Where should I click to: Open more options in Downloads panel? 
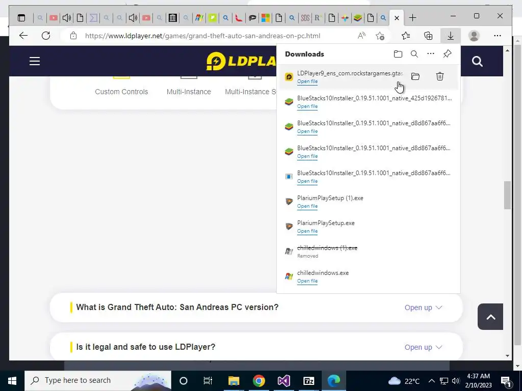(x=431, y=54)
